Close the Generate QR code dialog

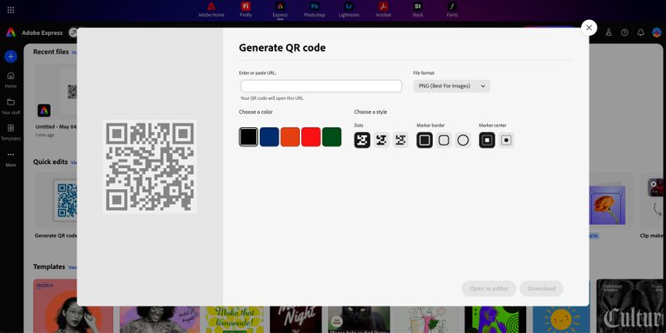(589, 27)
